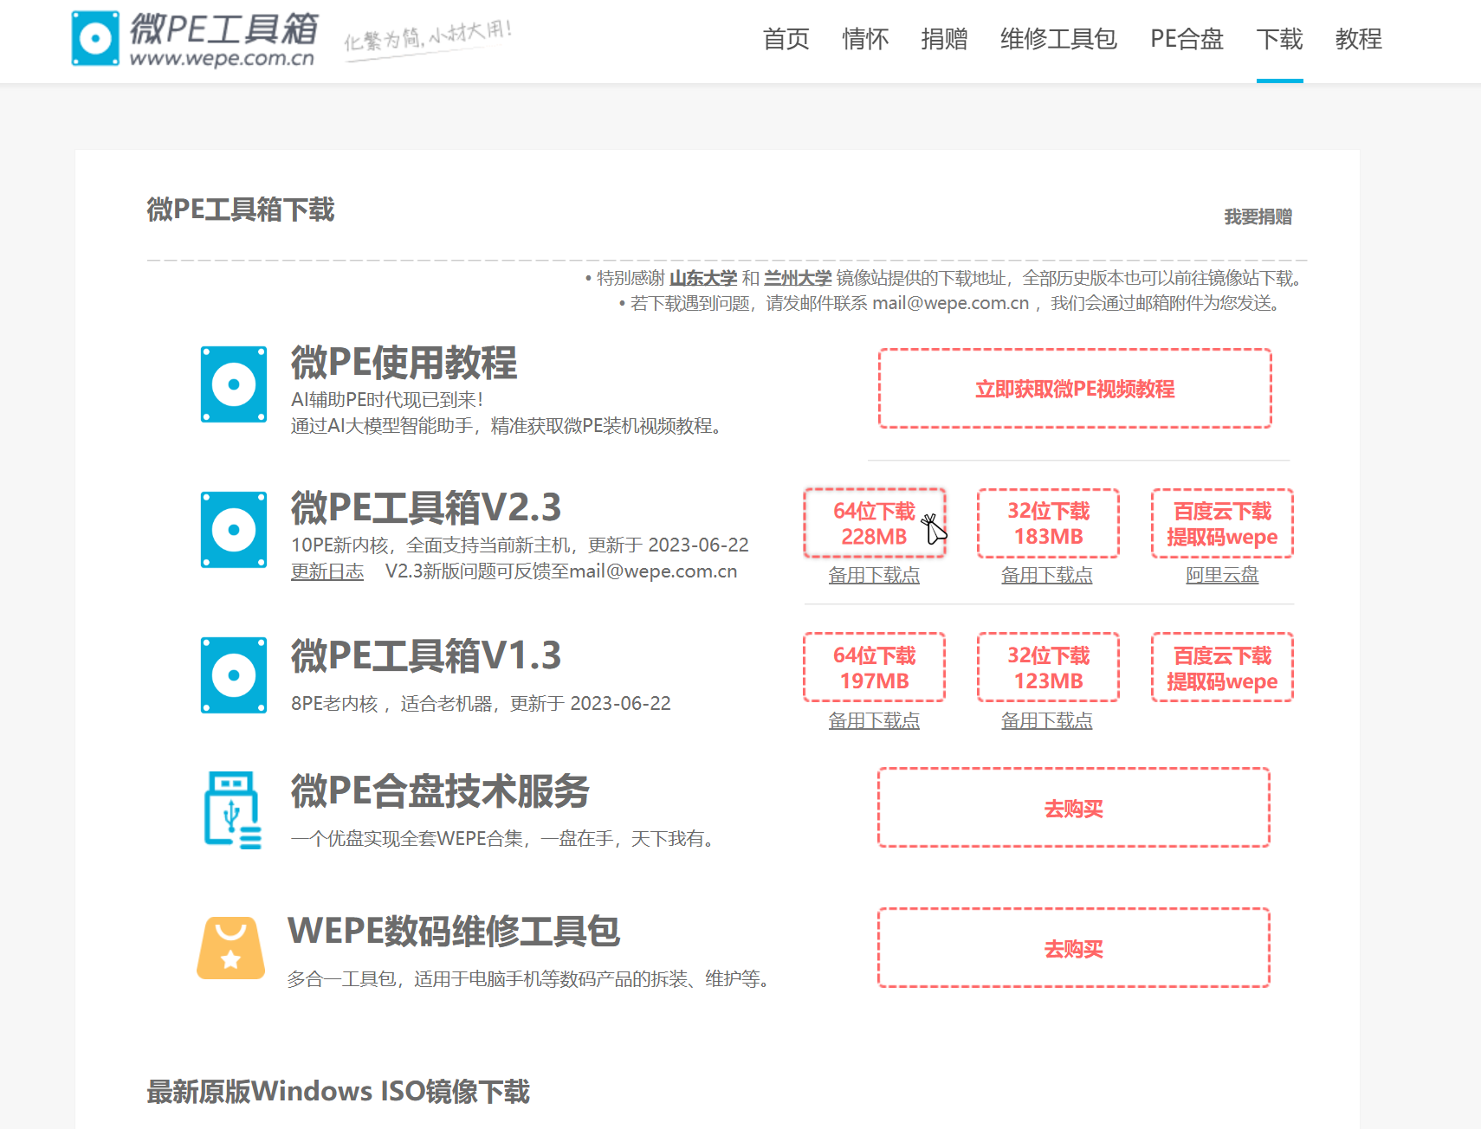1481x1129 pixels.
Task: Go to the PE合盘 navigation item
Action: tap(1187, 39)
